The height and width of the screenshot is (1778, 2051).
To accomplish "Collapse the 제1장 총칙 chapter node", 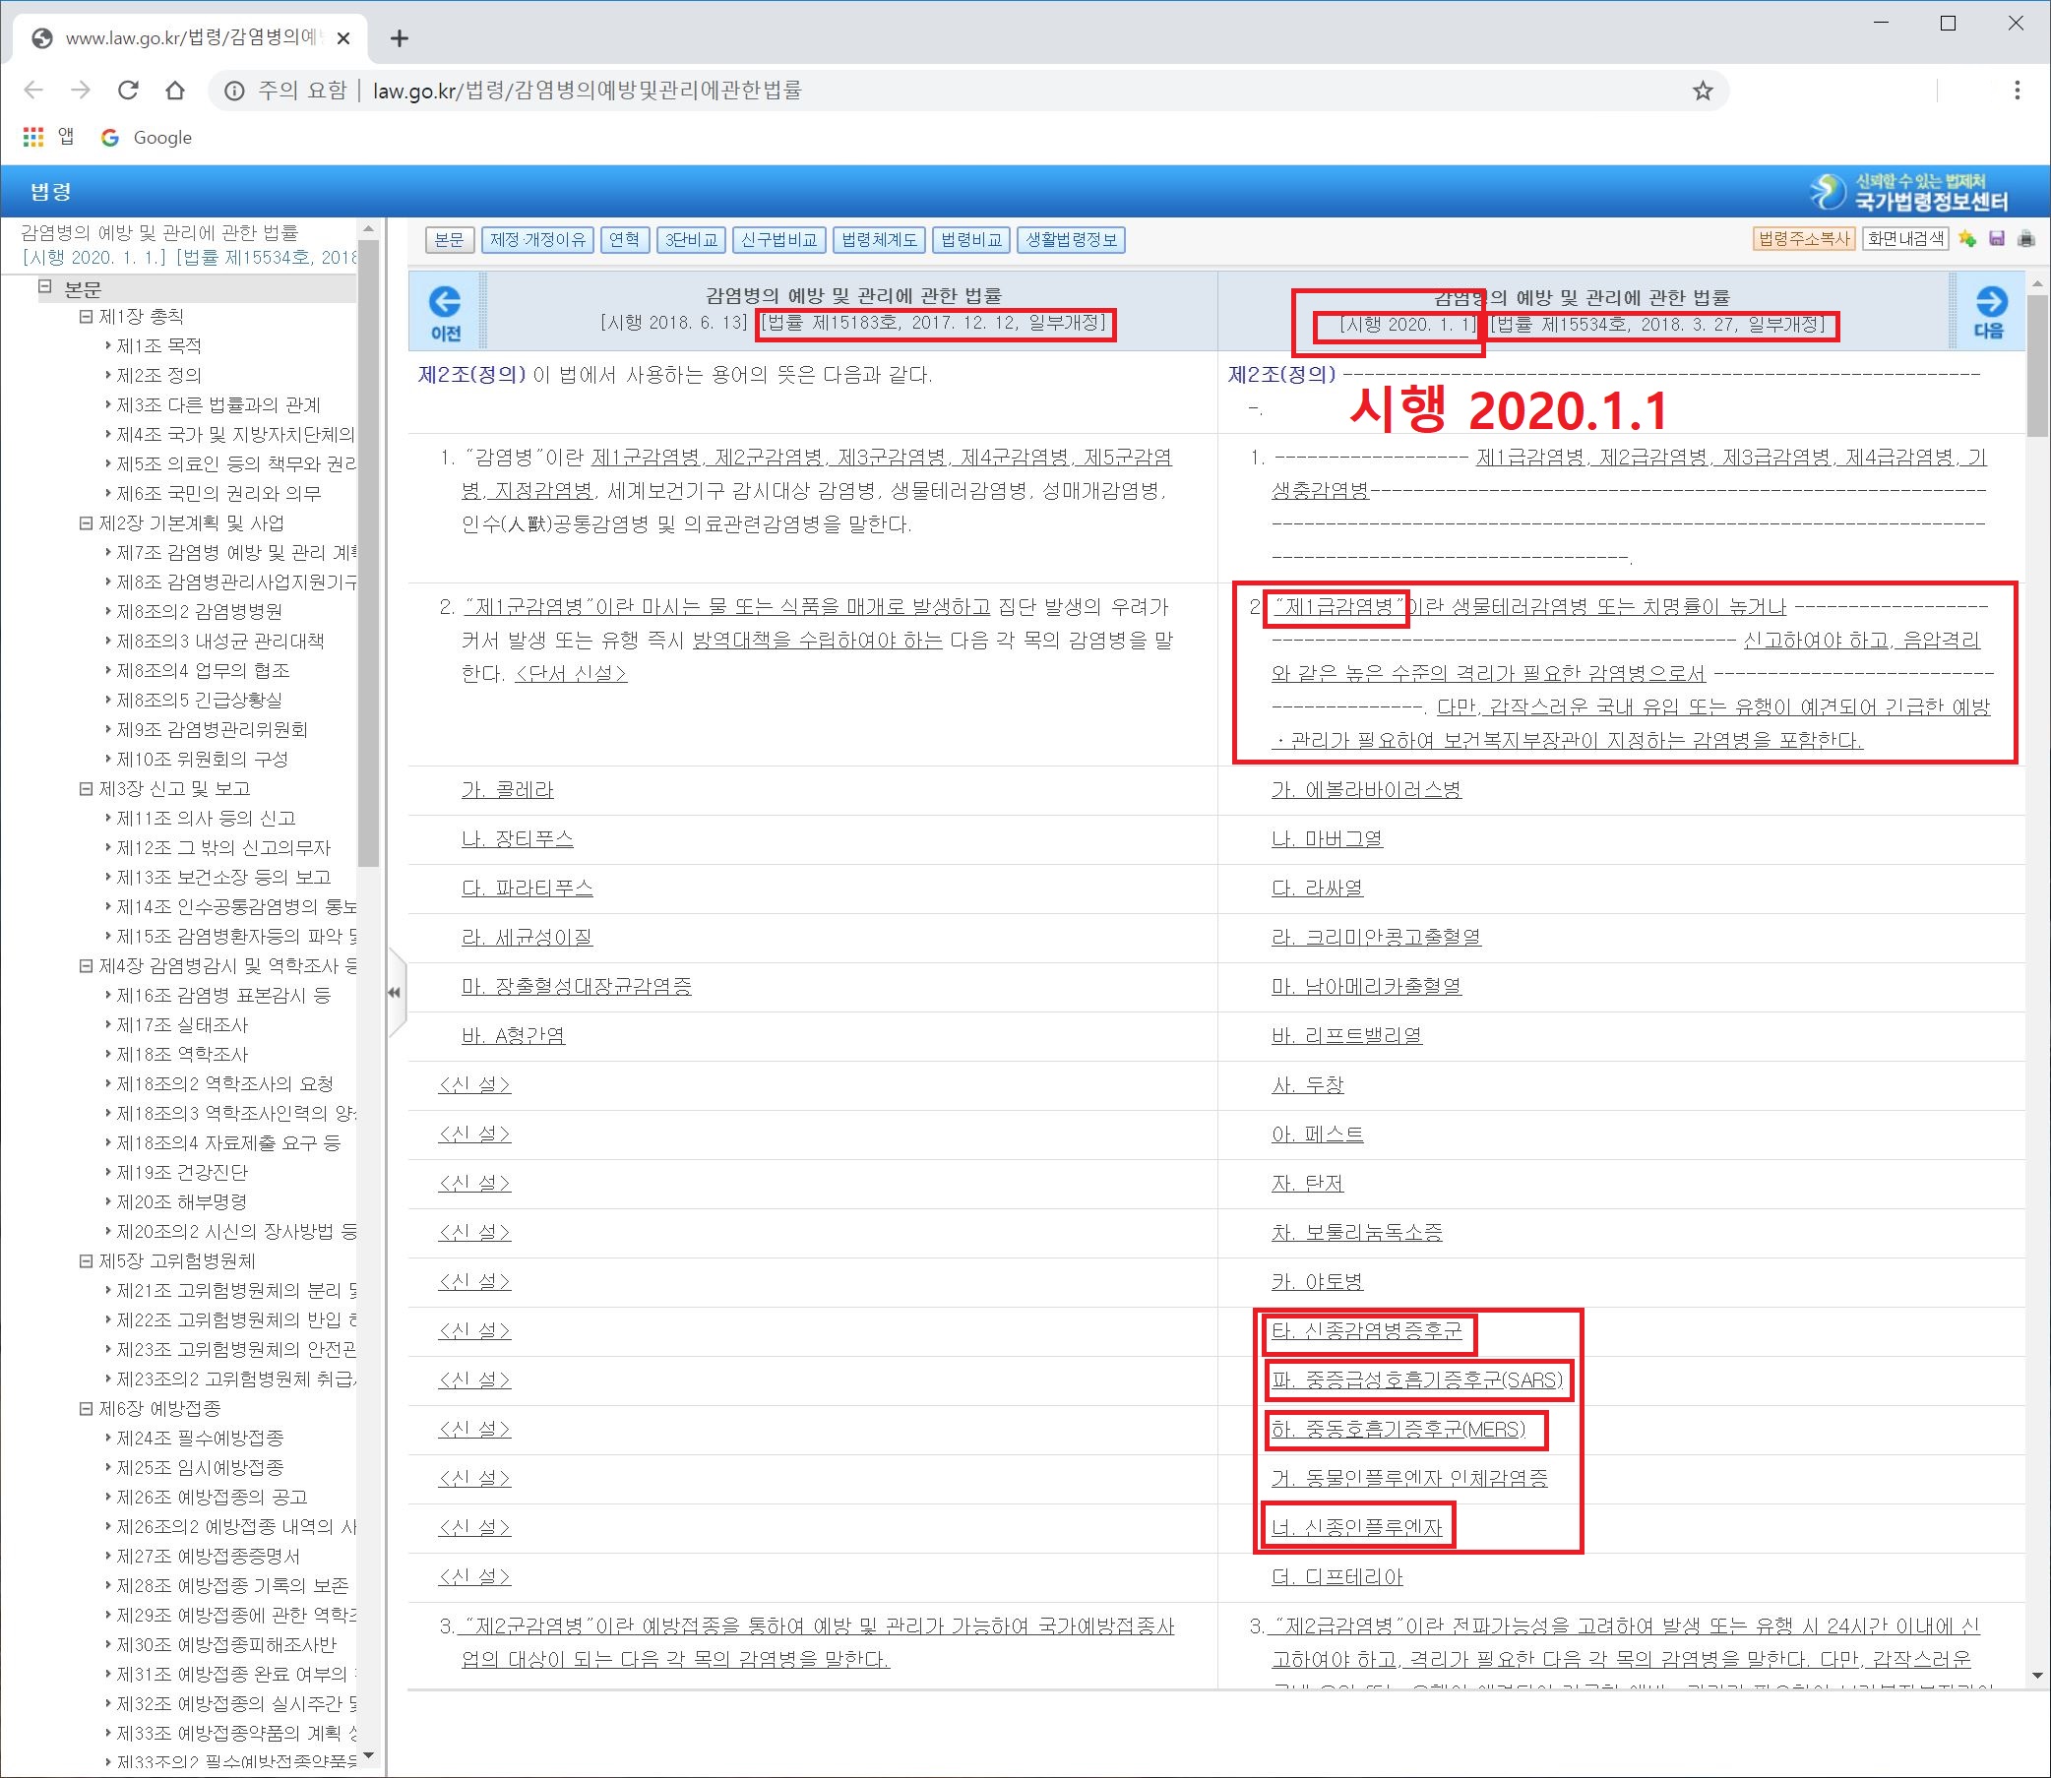I will pyautogui.click(x=86, y=317).
